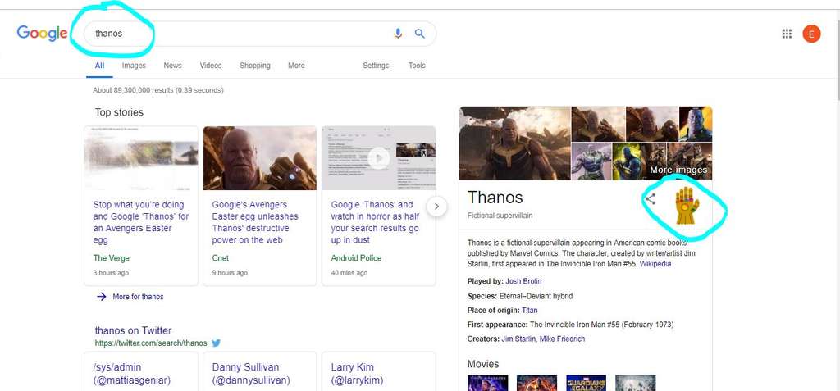The width and height of the screenshot is (840, 391).
Task: Switch to the Images tab
Action: pos(134,66)
